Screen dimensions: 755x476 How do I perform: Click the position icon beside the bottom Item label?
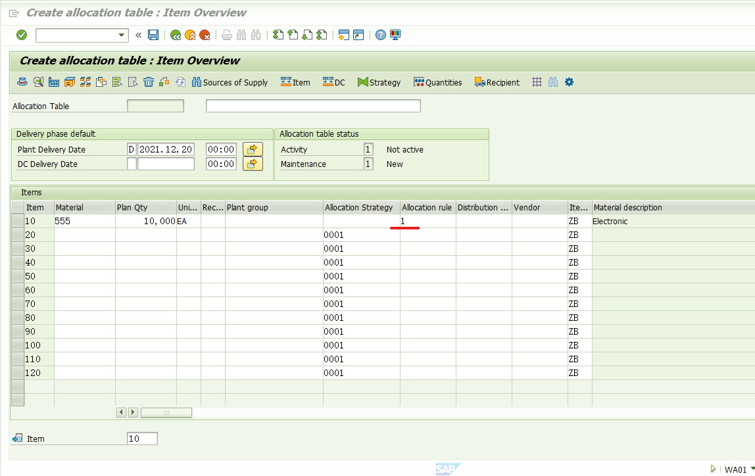(x=18, y=438)
